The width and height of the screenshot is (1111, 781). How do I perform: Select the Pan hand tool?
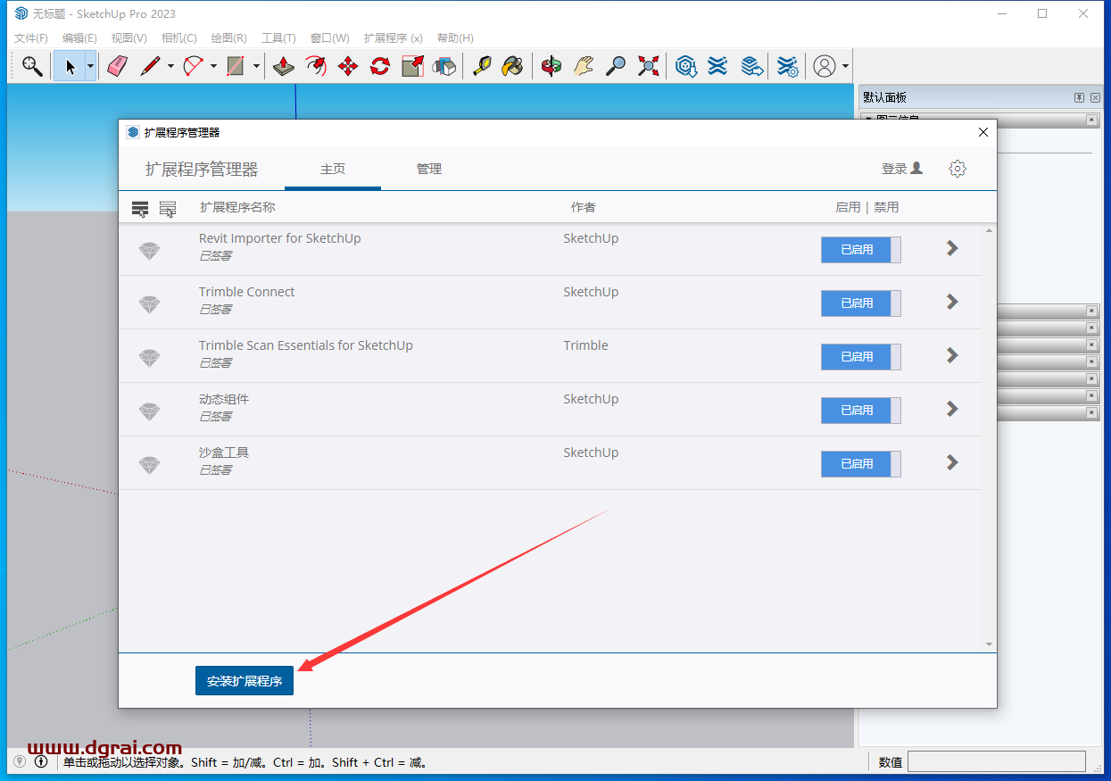tap(584, 66)
